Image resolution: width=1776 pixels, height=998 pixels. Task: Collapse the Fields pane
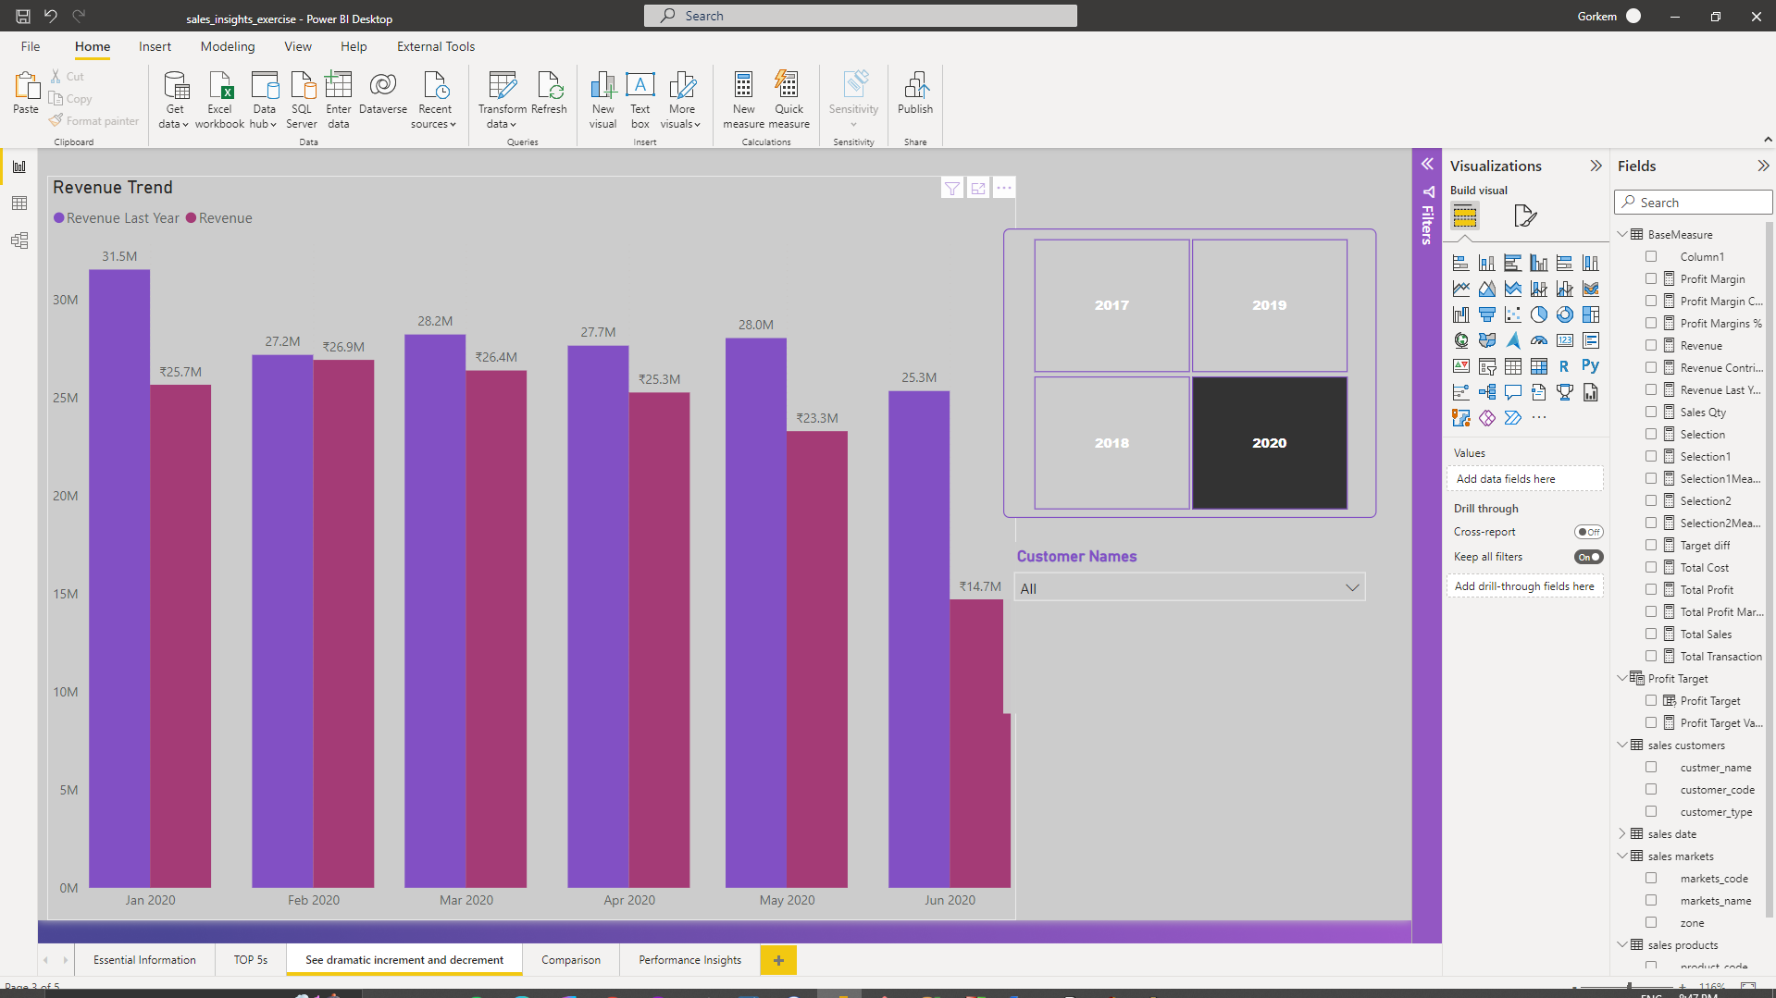tap(1763, 166)
